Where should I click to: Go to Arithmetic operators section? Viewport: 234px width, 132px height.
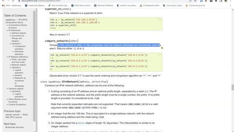click(x=19, y=53)
